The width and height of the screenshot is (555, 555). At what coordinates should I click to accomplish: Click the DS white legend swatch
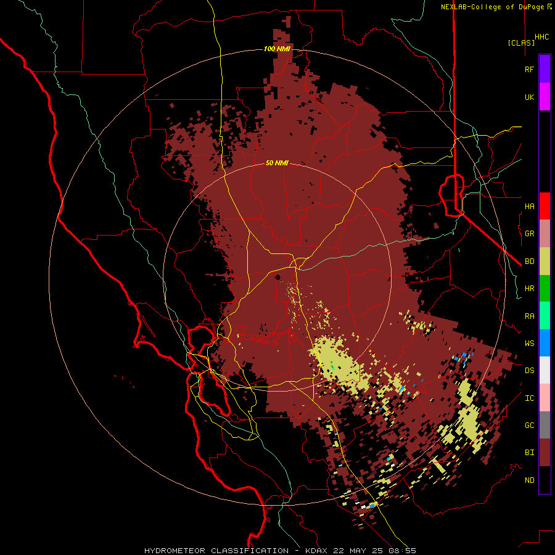pos(545,370)
